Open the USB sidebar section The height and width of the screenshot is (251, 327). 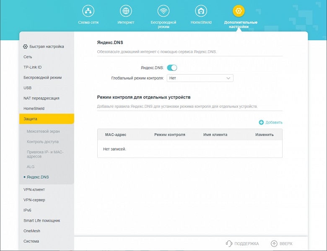point(28,88)
